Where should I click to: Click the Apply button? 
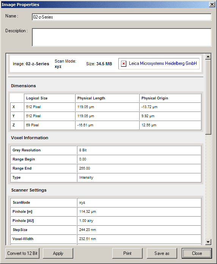click(58, 253)
